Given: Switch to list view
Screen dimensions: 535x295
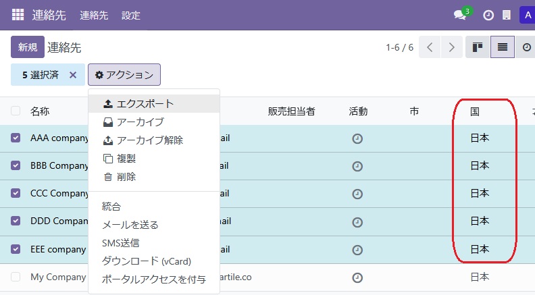Looking at the screenshot, I should click(502, 47).
